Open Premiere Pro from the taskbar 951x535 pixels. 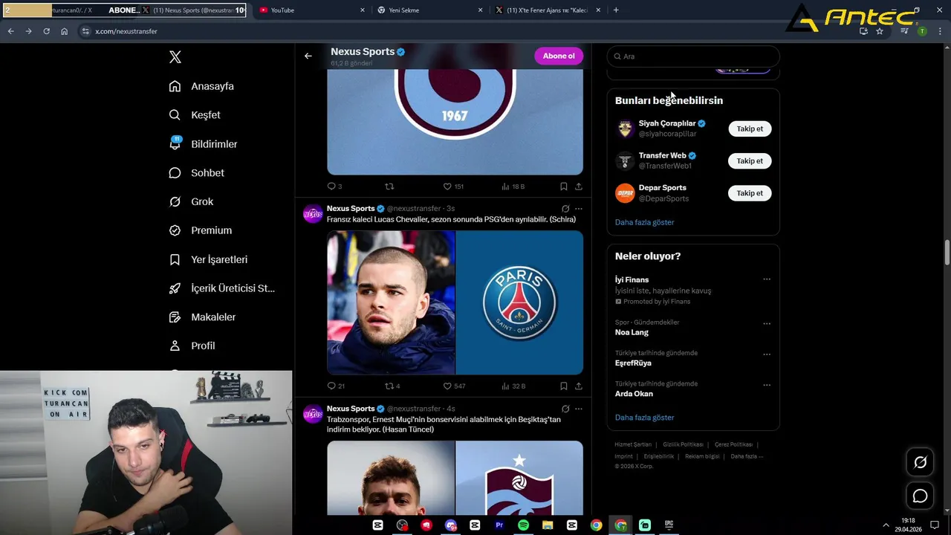[x=499, y=525]
